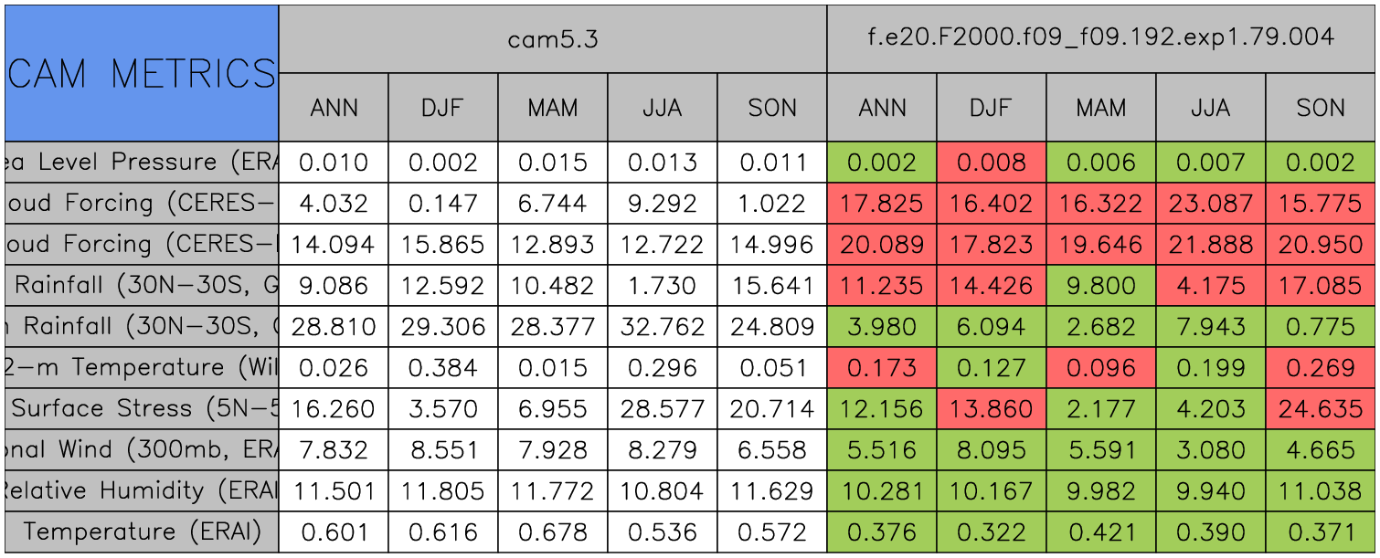
Task: Click the Temperature (ERAI) row label
Action: pyautogui.click(x=142, y=532)
